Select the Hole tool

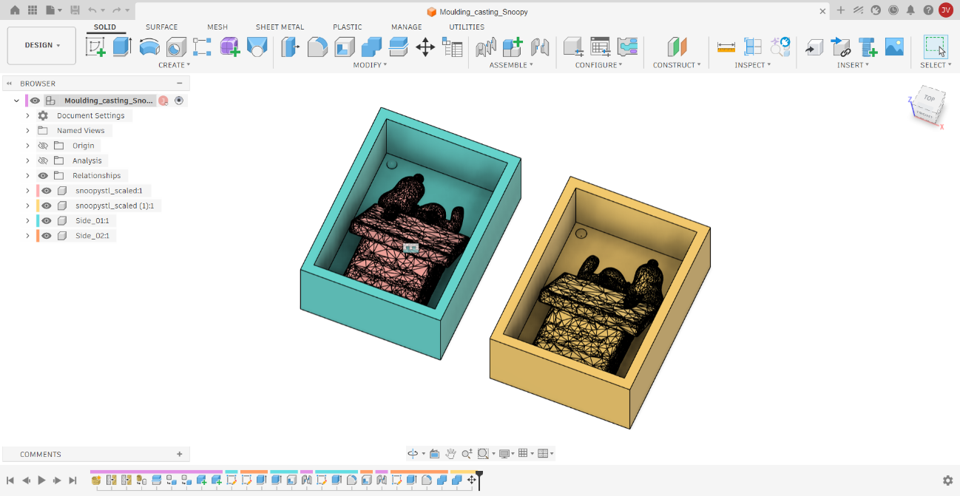176,47
